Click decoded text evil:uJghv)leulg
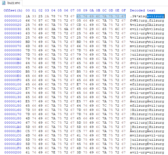Screen dimensions: 168x155 pyautogui.click(x=147, y=29)
